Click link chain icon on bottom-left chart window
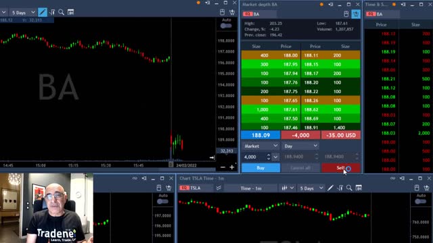This screenshot has height=243, width=433. point(135,178)
